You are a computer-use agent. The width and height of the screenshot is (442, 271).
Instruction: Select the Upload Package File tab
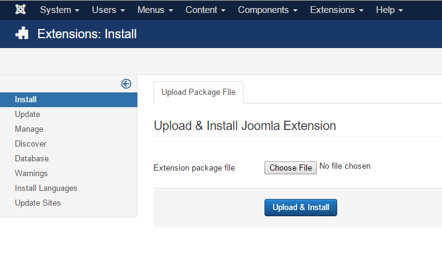click(x=198, y=92)
